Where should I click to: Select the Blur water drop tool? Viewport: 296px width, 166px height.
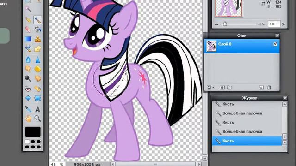pos(28,59)
